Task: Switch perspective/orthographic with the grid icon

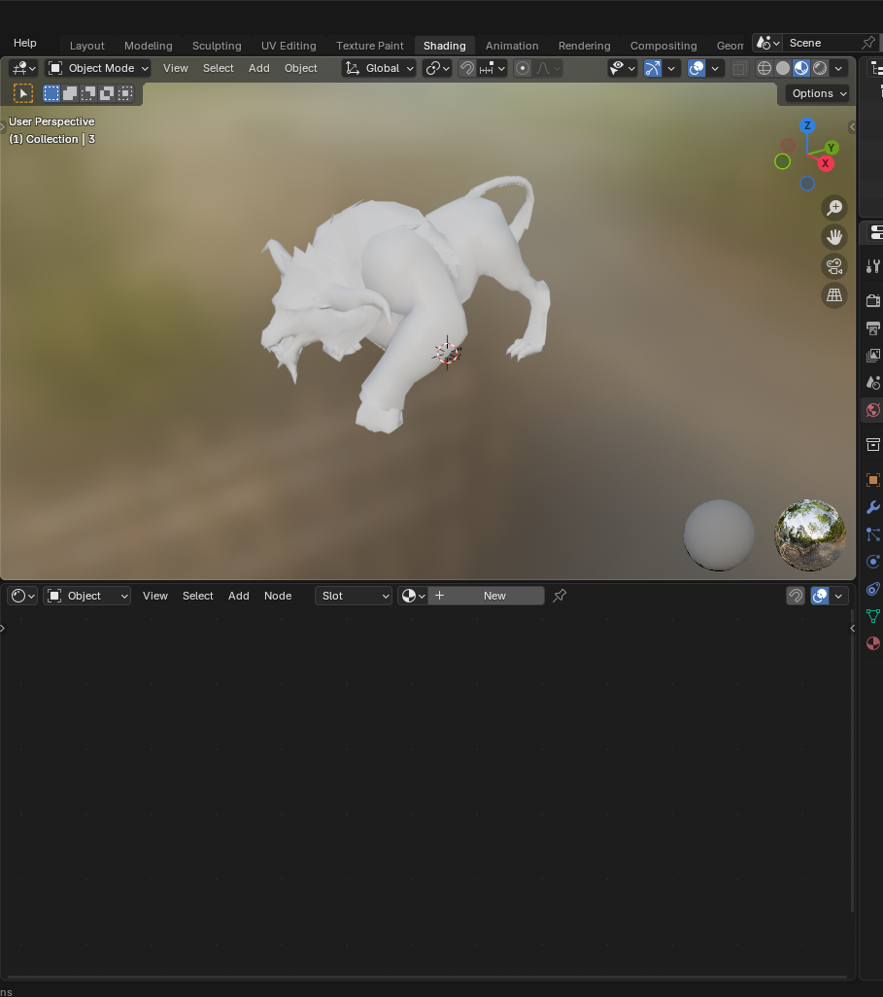Action: (833, 295)
